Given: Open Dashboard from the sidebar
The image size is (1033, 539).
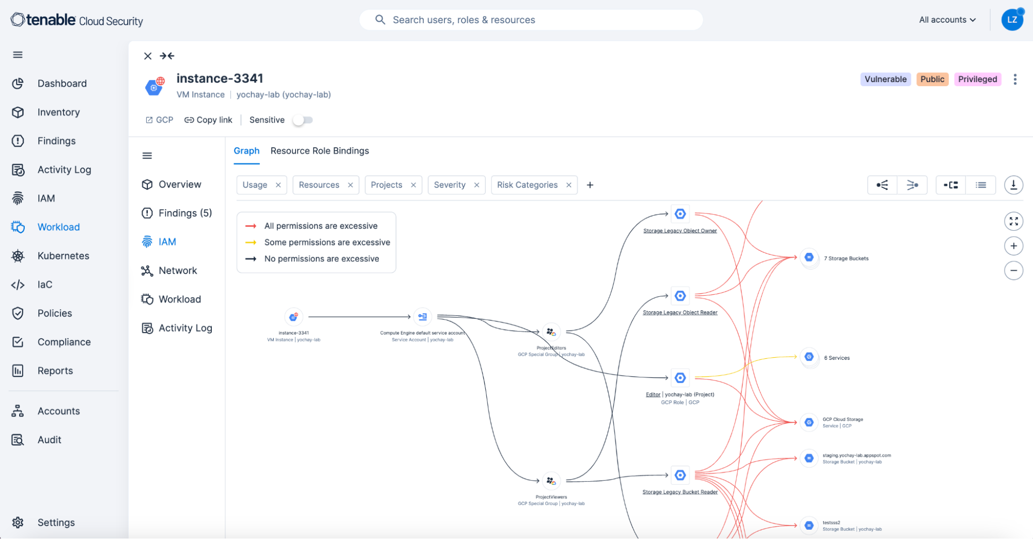Looking at the screenshot, I should (x=62, y=84).
